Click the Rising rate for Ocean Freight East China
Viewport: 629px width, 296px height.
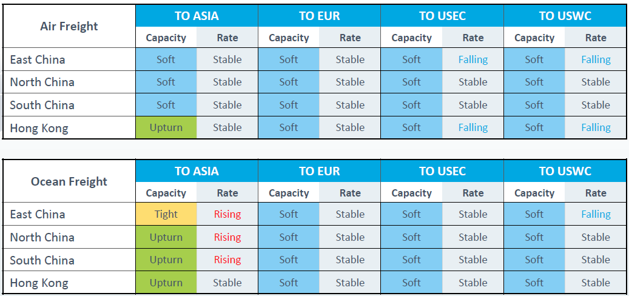click(x=227, y=214)
